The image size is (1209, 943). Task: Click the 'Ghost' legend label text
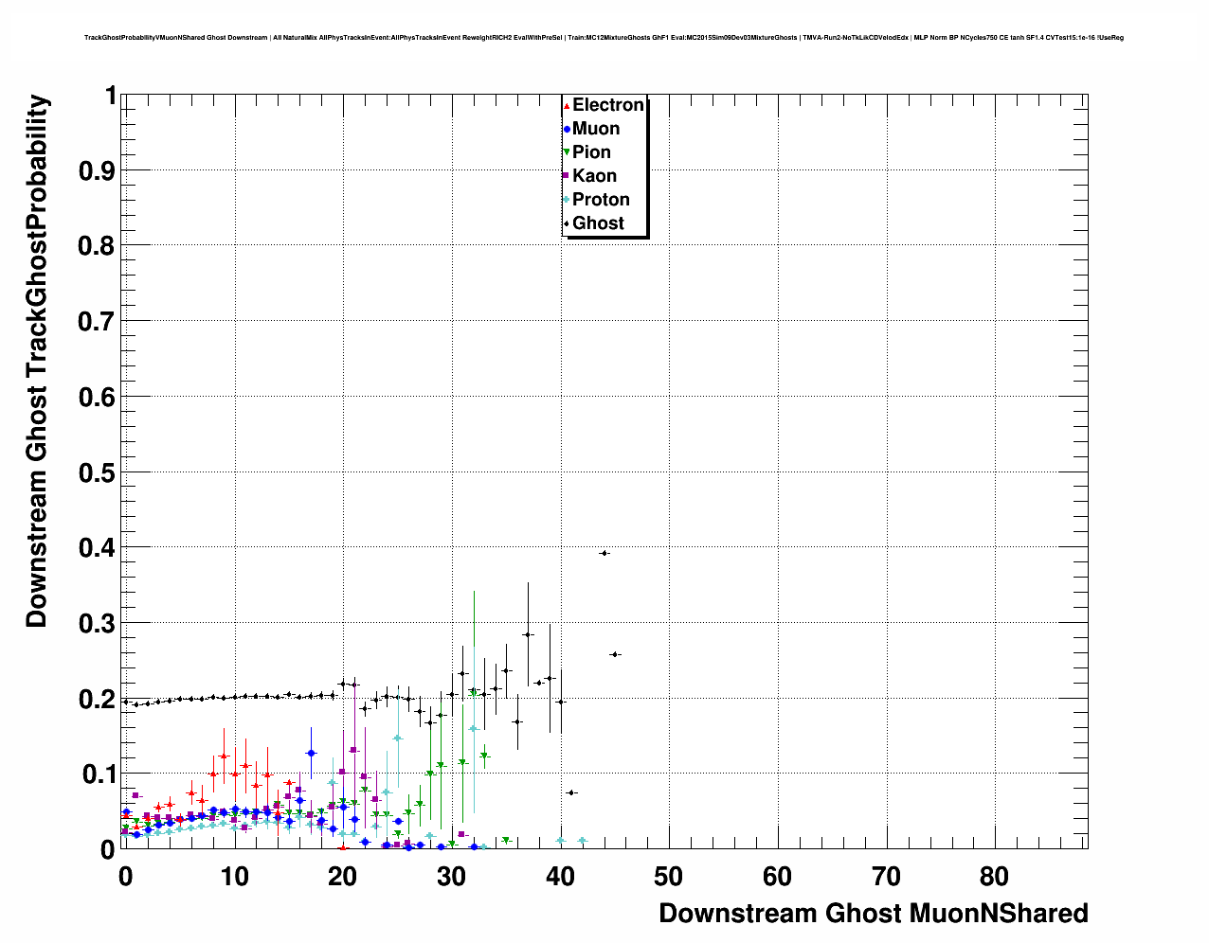[x=598, y=223]
